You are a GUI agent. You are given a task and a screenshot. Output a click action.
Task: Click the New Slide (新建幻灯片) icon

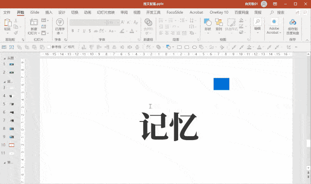click(x=34, y=22)
